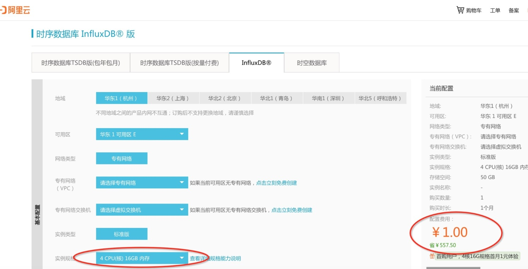Click the 地域 field label in the form
The image size is (528, 269).
(60, 98)
